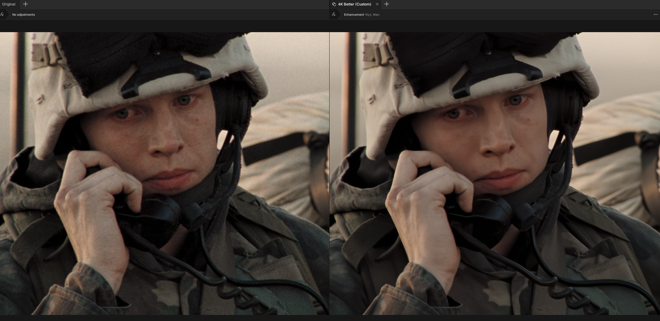Add a new tab next to 4K Better
Screen dimensions: 660x321
pos(387,4)
